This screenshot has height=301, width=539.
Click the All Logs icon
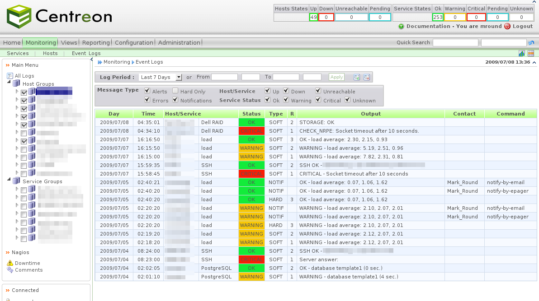(10, 76)
